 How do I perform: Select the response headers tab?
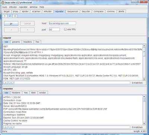pos(16,93)
